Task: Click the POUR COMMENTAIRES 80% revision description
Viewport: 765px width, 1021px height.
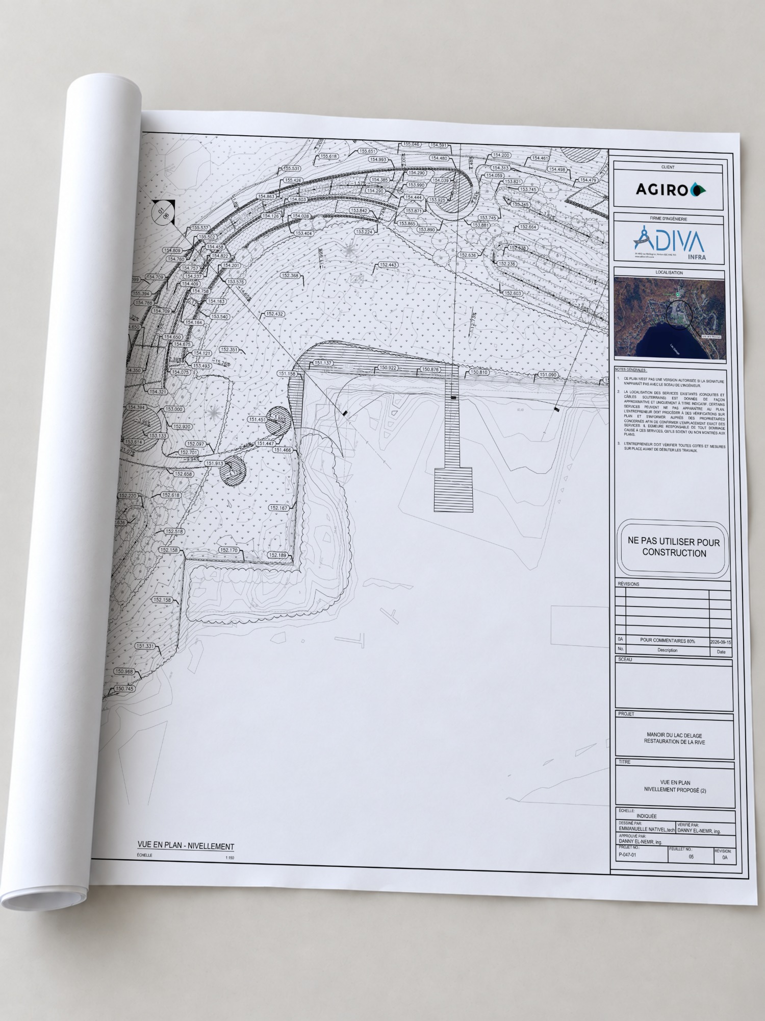Action: pos(667,641)
